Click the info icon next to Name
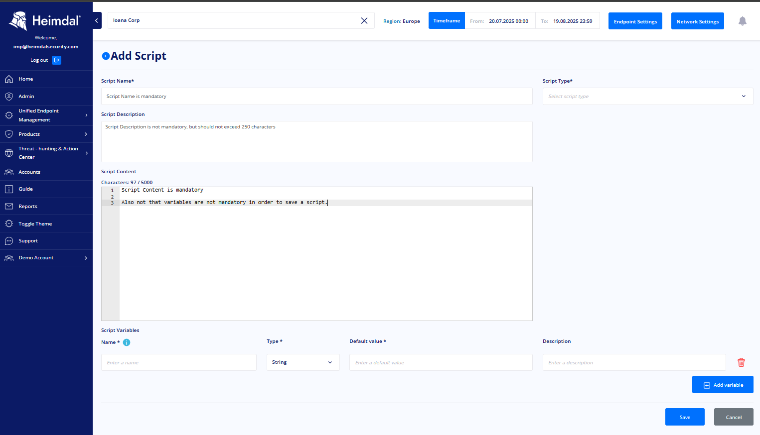Viewport: 760px width, 435px height. tap(127, 342)
